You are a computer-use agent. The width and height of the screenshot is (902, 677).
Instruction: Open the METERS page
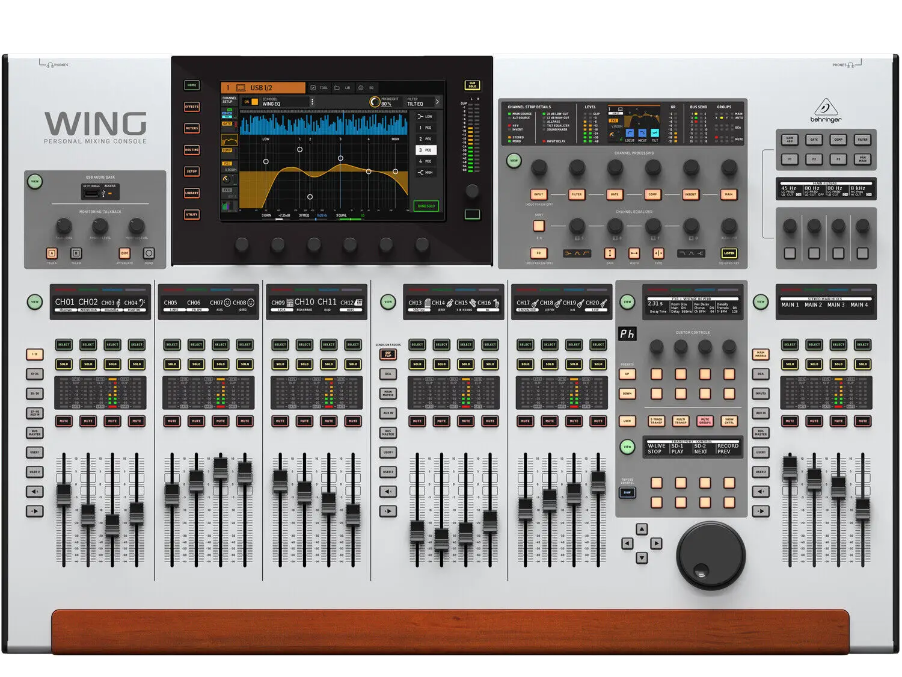[192, 128]
